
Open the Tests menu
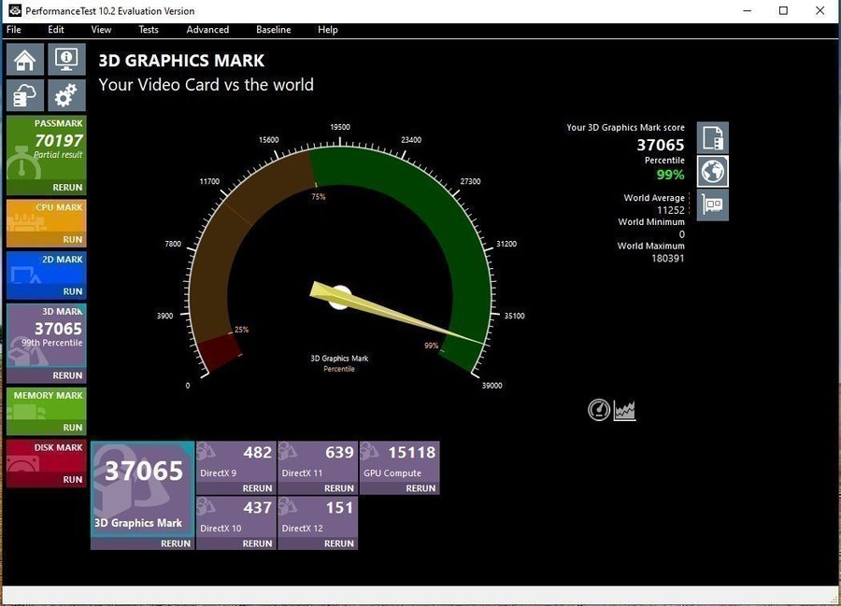tap(149, 30)
